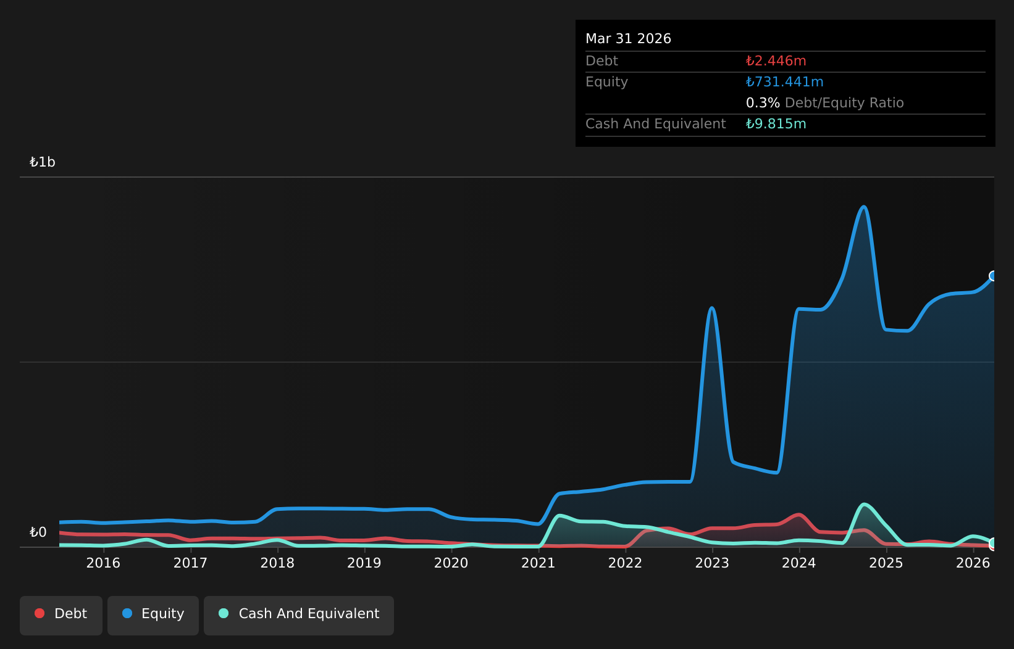The height and width of the screenshot is (649, 1014).
Task: Select the Equity data point marker at Mar 2026
Action: pyautogui.click(x=994, y=276)
